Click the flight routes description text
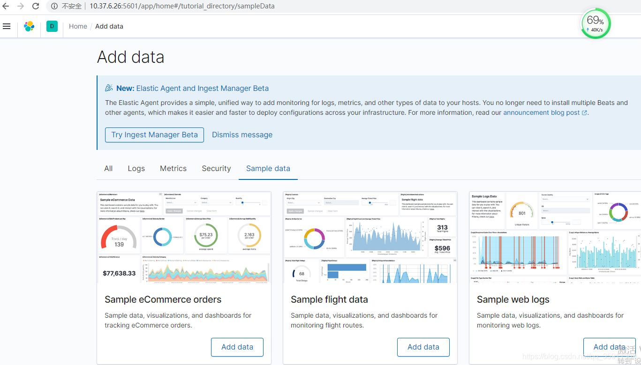 coord(364,320)
